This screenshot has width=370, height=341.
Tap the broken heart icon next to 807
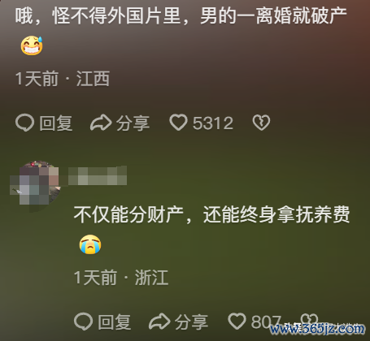(309, 319)
